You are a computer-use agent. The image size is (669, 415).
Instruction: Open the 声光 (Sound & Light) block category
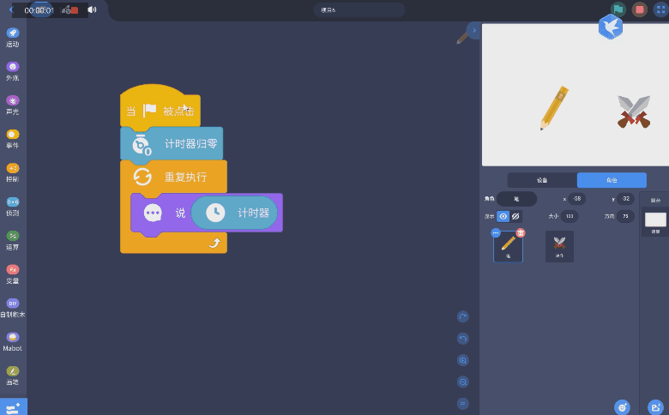[x=12, y=105]
